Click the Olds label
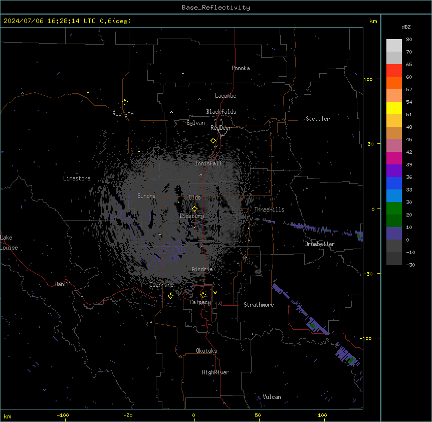Viewport: 432px width, 422px height. point(194,197)
